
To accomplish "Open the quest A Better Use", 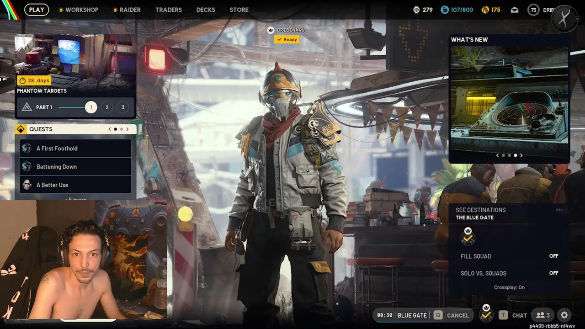I will click(75, 185).
